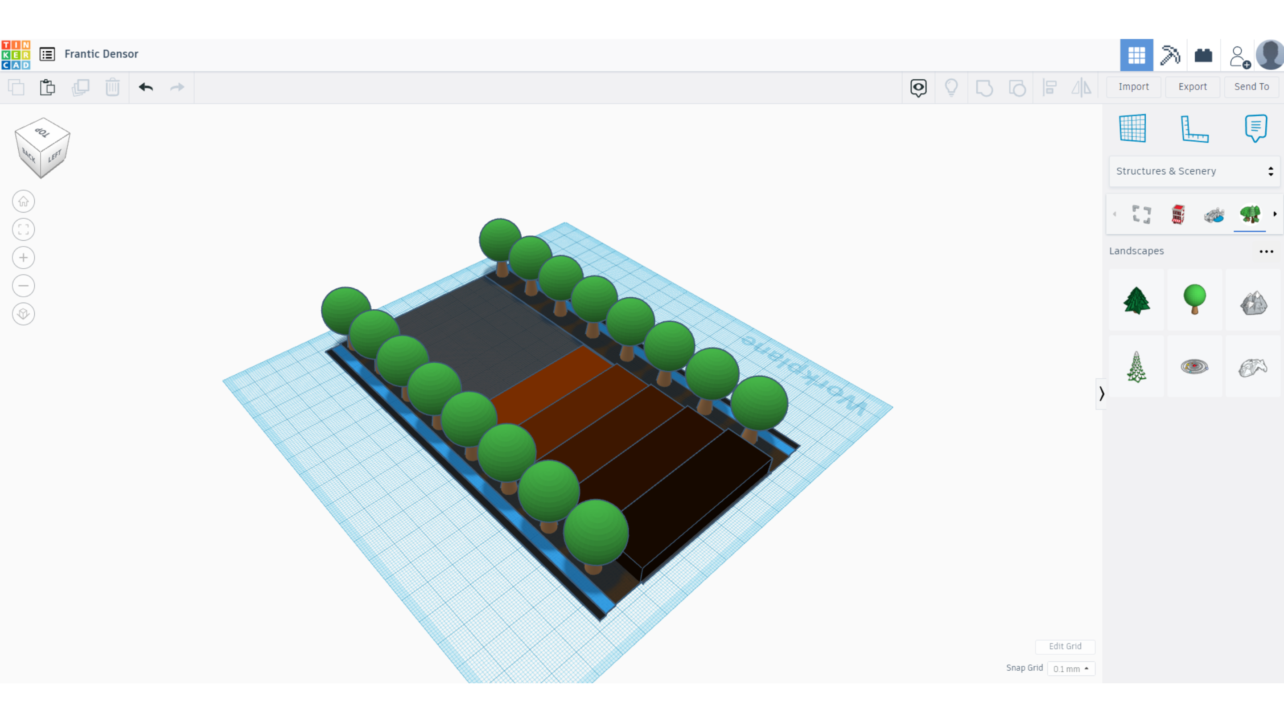Viewport: 1284px width, 722px height.
Task: Click the zoom out minus icon
Action: click(24, 286)
